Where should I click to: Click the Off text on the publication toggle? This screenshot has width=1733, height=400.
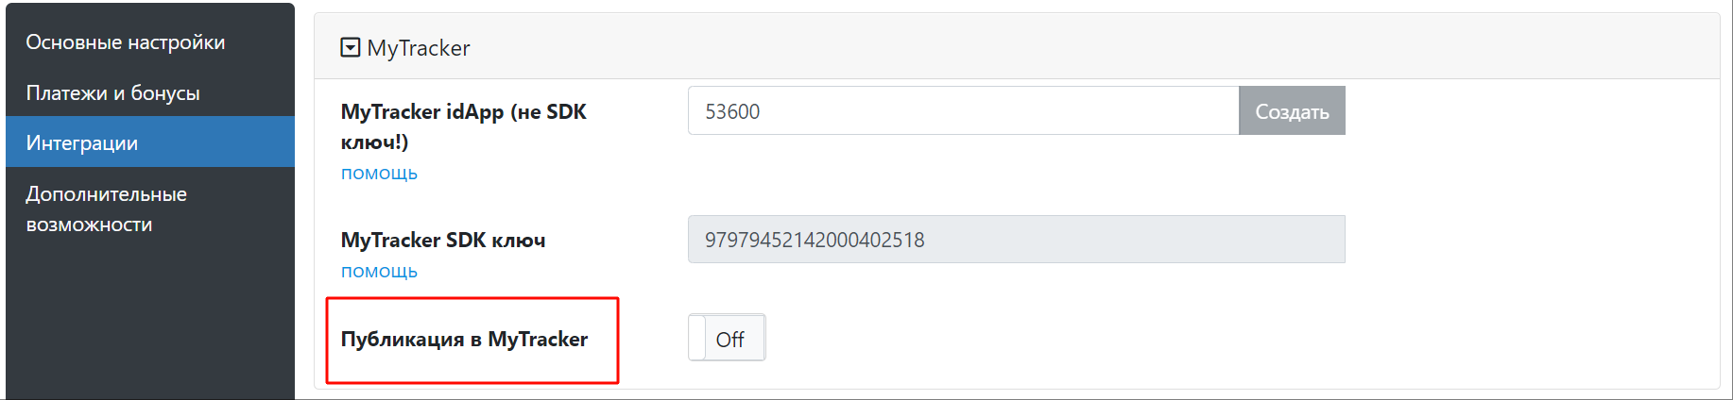730,340
